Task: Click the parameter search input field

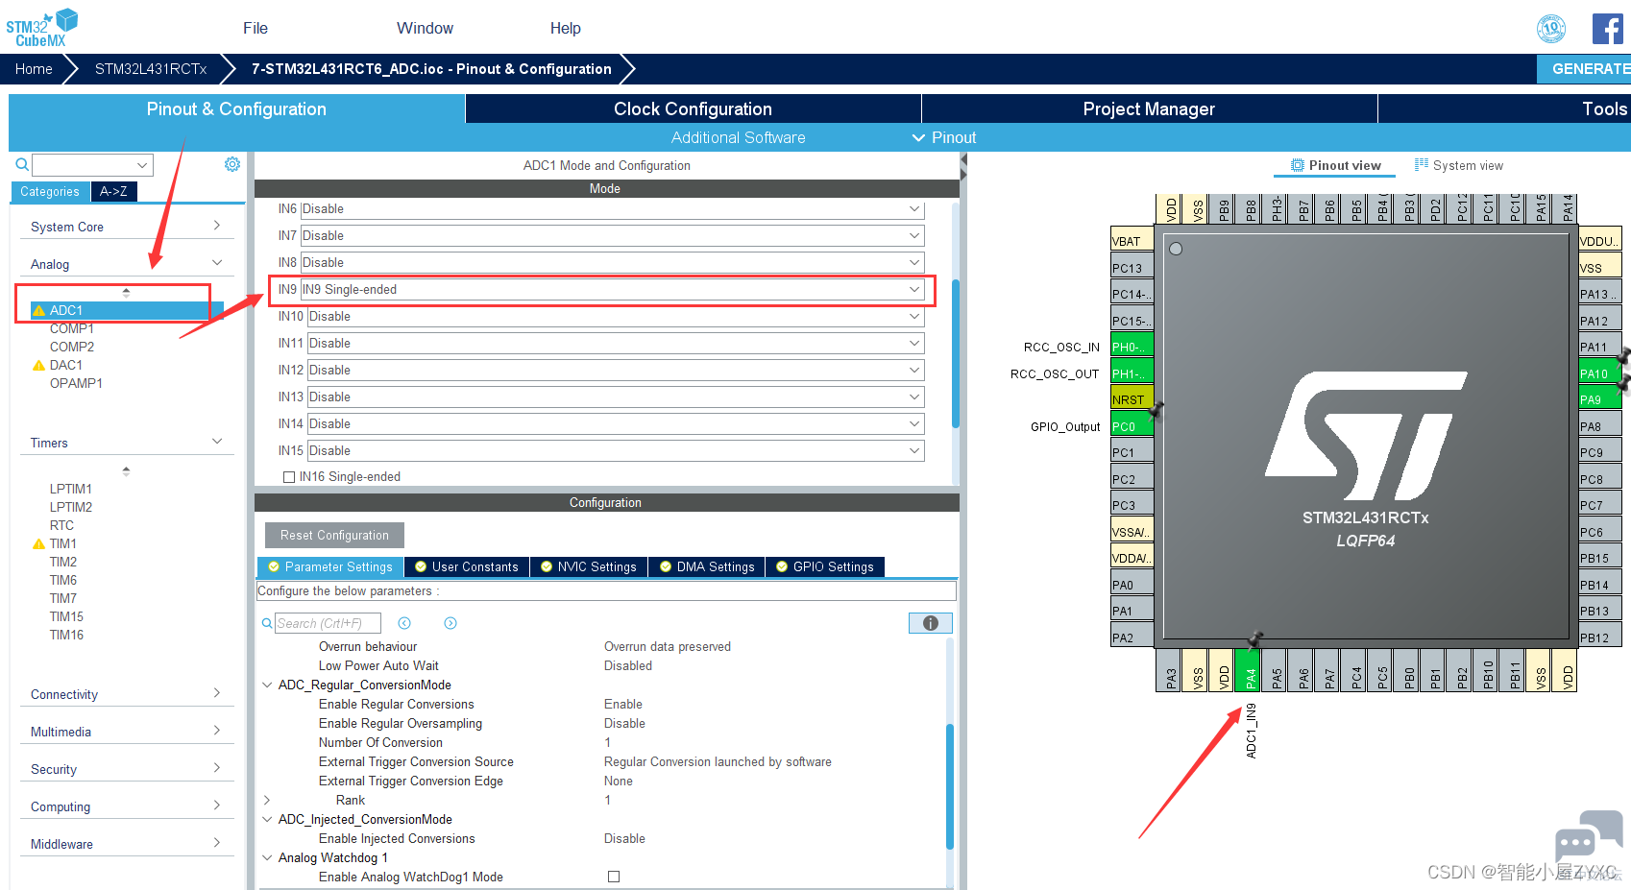Action: coord(328,623)
